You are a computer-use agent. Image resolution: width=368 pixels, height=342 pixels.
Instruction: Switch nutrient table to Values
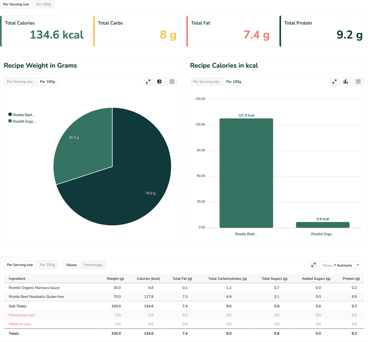point(71,265)
